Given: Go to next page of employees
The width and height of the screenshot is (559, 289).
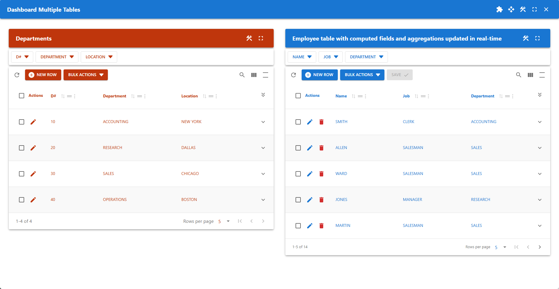Looking at the screenshot, I should coord(539,247).
